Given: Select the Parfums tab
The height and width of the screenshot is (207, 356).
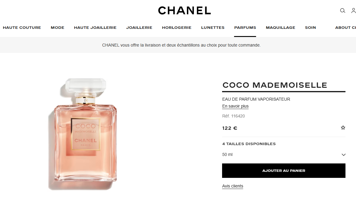Looking at the screenshot, I should tap(245, 27).
